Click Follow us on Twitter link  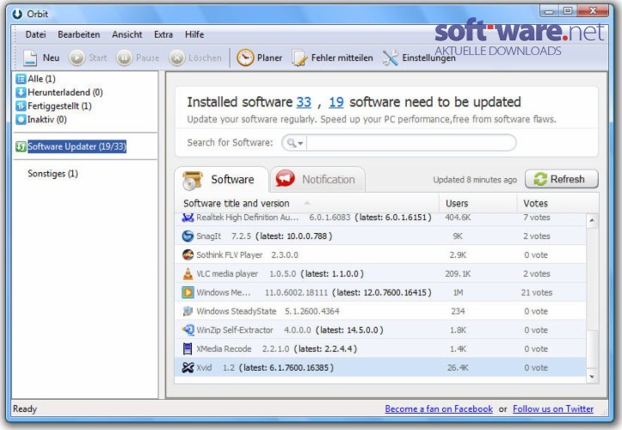553,408
